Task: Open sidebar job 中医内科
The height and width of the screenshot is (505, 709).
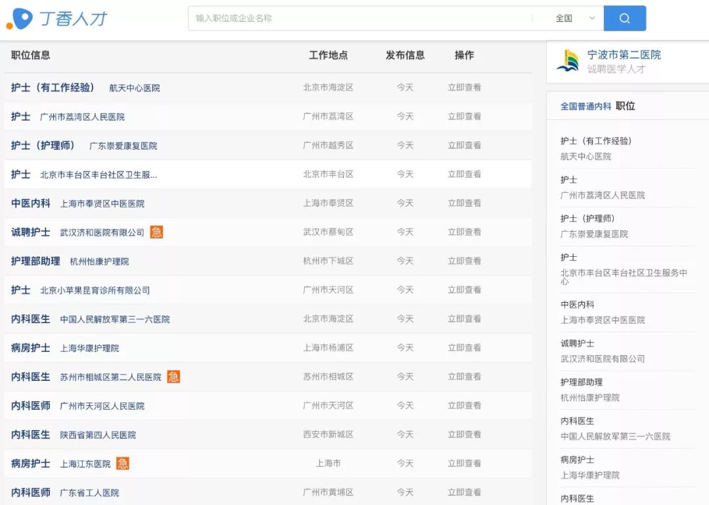Action: click(x=578, y=305)
